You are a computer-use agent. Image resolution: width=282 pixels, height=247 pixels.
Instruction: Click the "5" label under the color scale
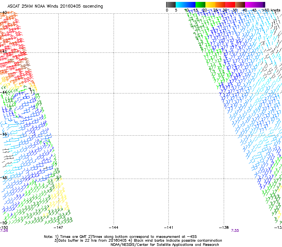pyautogui.click(x=176, y=10)
